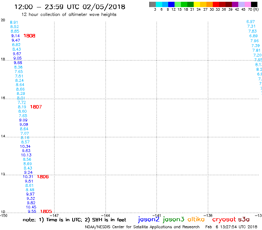Click the right-track value 7.20
The width and height of the screenshot is (262, 230).
[x=257, y=55]
